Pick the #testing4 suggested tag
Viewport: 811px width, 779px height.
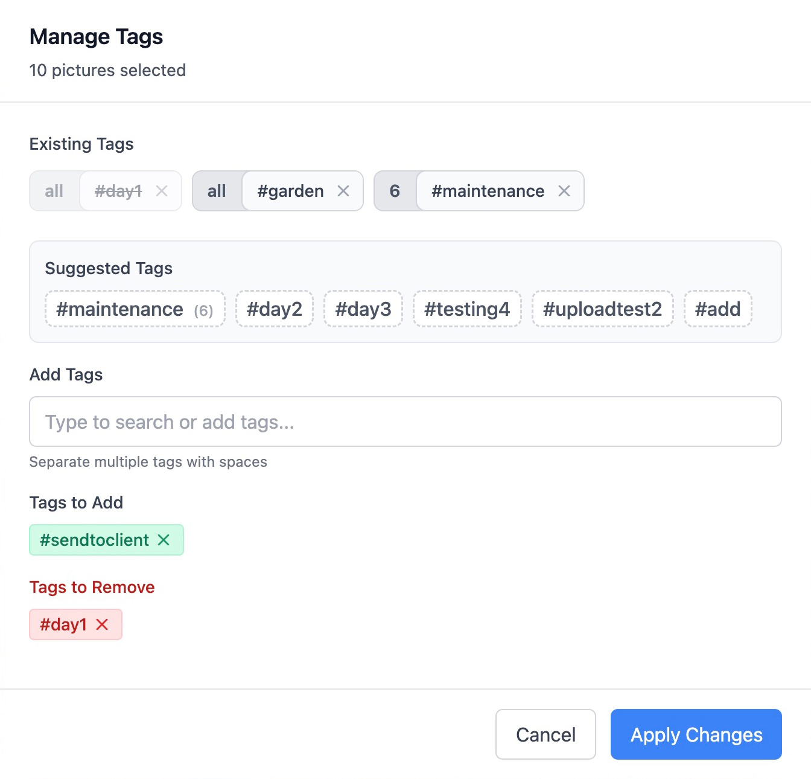(x=466, y=309)
